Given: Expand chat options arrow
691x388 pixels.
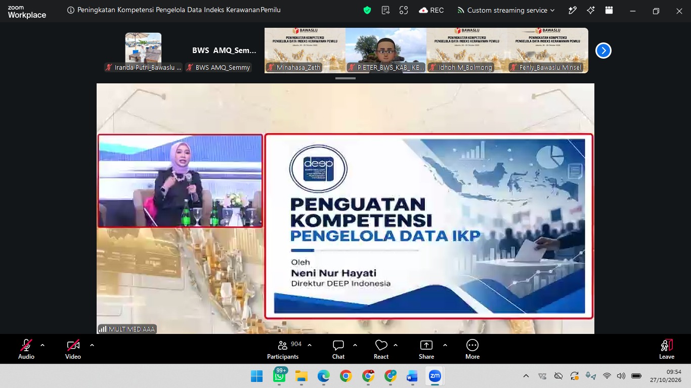Looking at the screenshot, I should (355, 345).
